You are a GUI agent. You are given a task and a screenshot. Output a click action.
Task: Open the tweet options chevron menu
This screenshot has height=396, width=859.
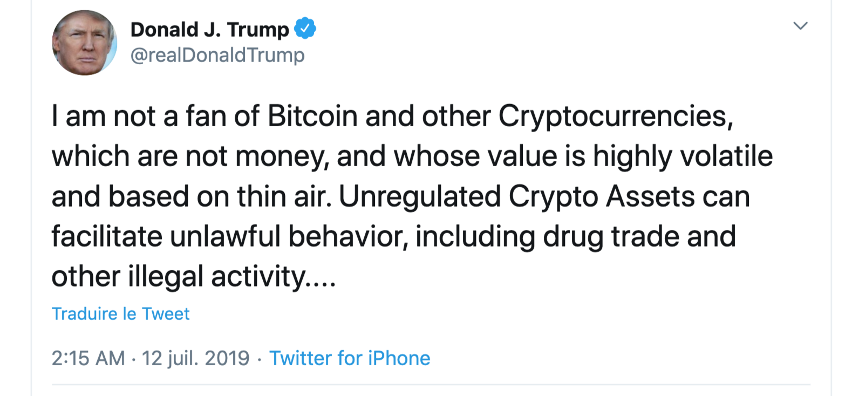[800, 26]
